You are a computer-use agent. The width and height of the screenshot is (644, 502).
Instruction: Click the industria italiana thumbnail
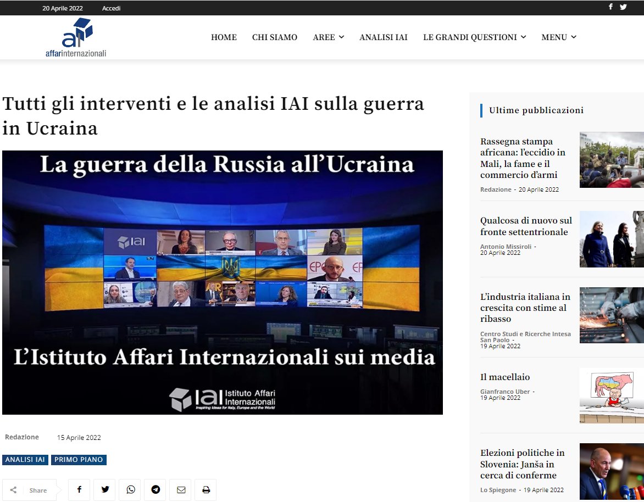[x=612, y=315]
